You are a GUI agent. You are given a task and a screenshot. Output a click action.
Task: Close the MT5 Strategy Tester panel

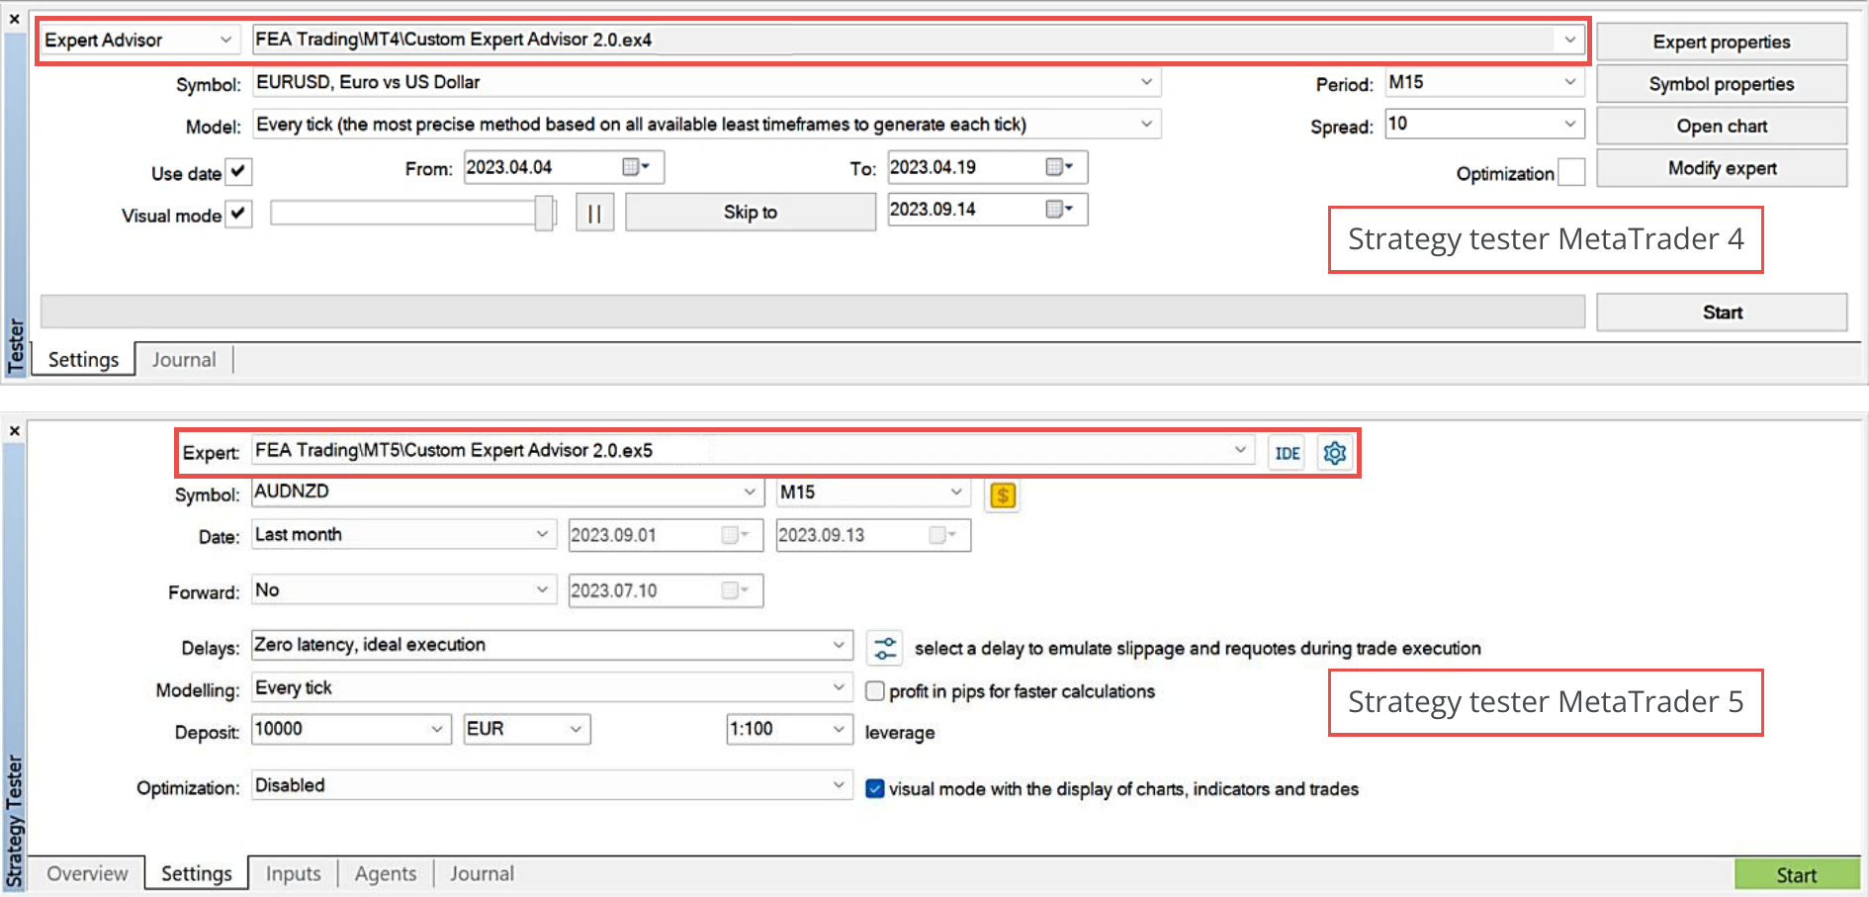click(14, 431)
